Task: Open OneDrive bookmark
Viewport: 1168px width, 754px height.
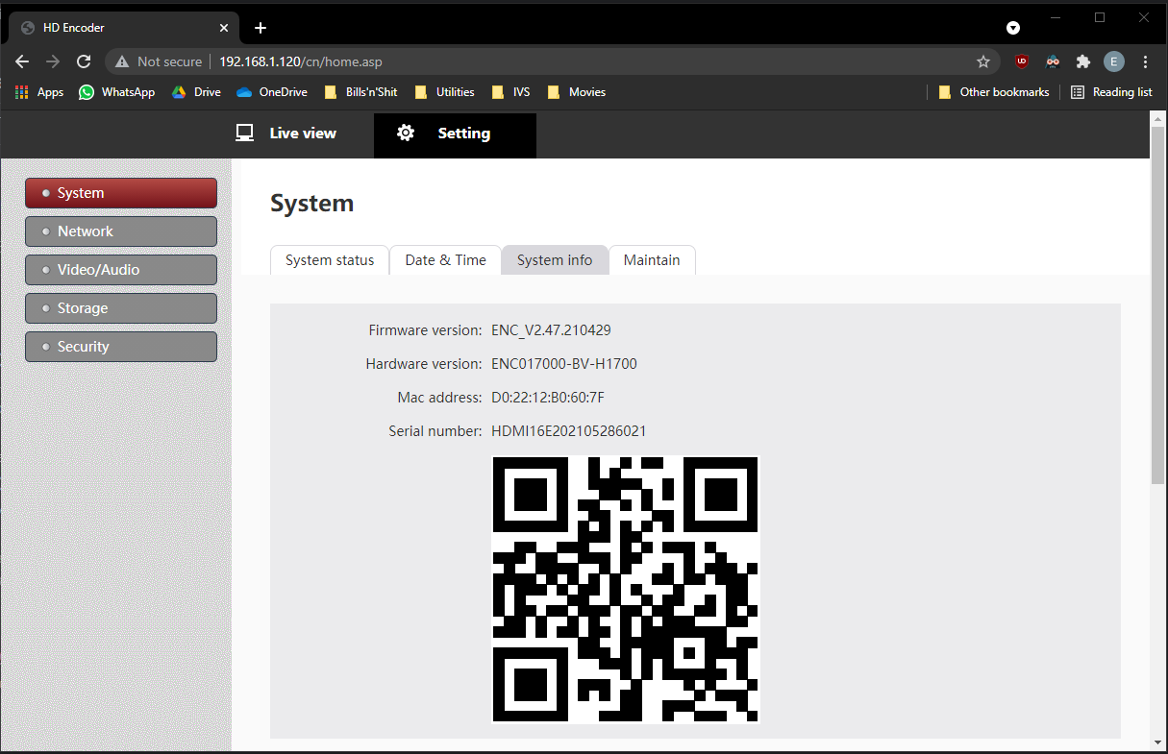Action: 271,92
